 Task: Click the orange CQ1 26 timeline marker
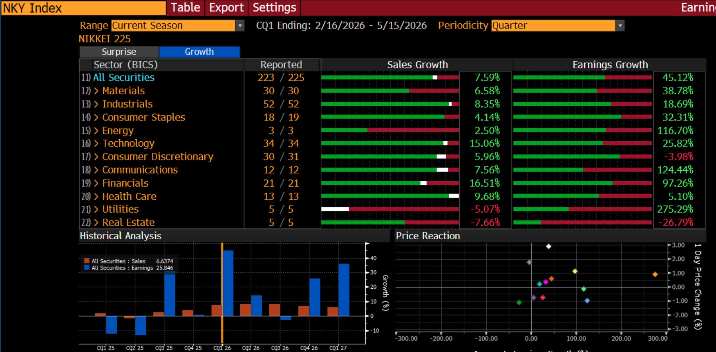pyautogui.click(x=222, y=293)
